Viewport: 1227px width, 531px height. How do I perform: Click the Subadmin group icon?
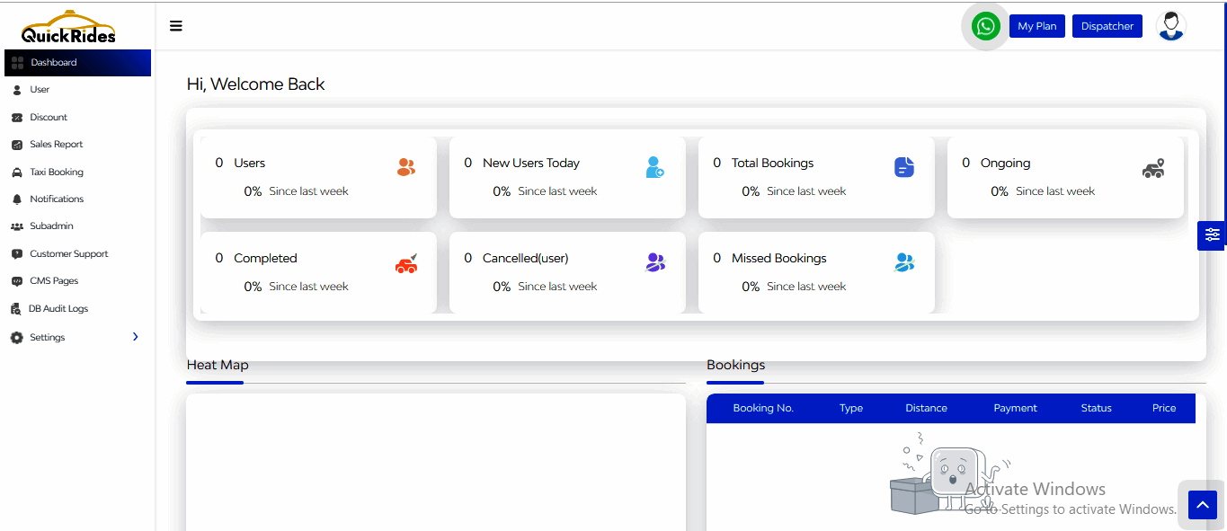pos(17,226)
